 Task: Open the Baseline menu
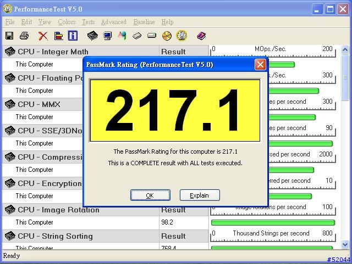pyautogui.click(x=144, y=22)
